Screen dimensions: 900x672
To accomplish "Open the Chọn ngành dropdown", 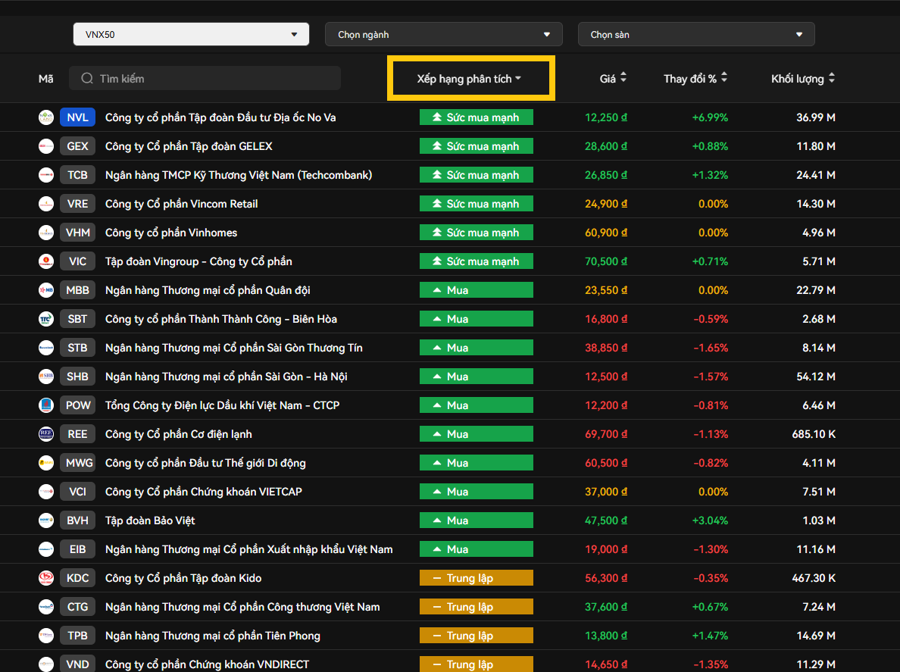I will point(443,34).
